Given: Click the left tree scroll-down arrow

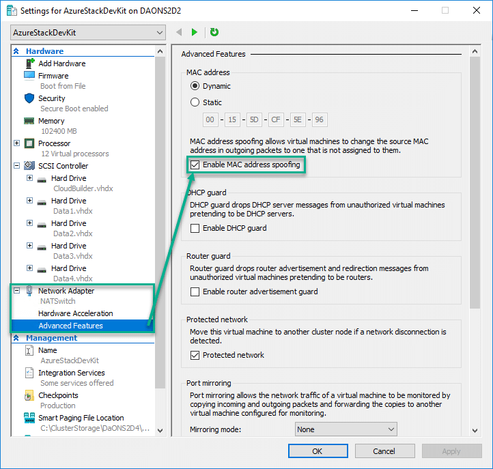Looking at the screenshot, I should coord(160,430).
